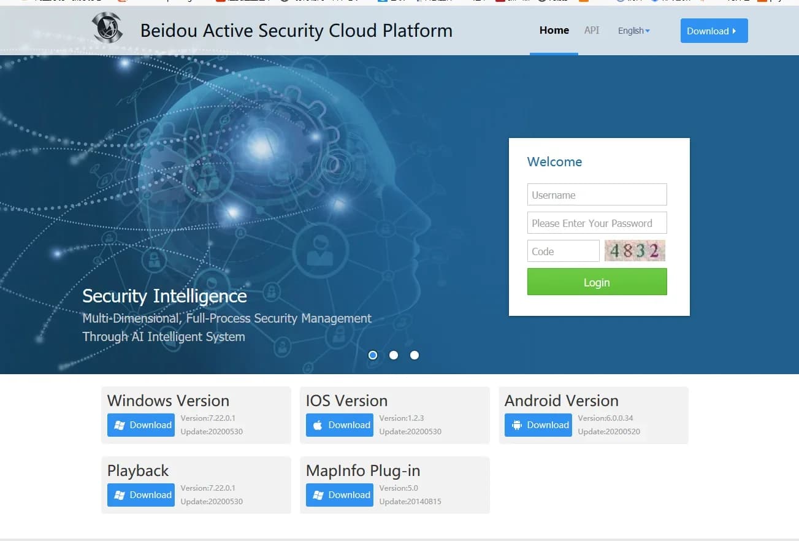Click the Windows icon in MapInfo Plug-in download

[x=318, y=495]
